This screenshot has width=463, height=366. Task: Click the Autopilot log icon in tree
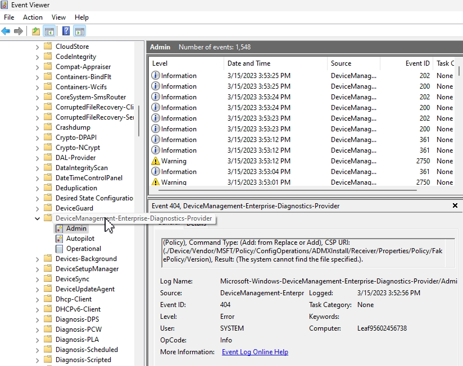(x=59, y=239)
